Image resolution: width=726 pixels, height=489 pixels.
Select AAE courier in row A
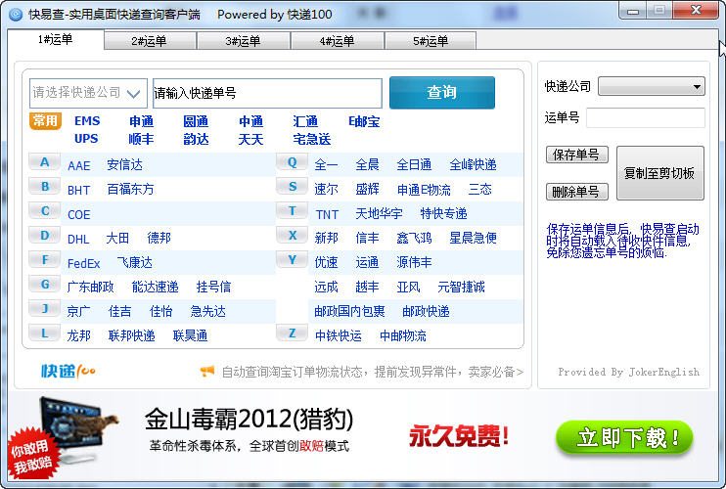[78, 165]
